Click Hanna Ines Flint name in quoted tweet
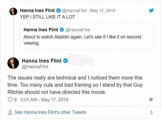The height and width of the screenshot is (120, 162). (40, 30)
